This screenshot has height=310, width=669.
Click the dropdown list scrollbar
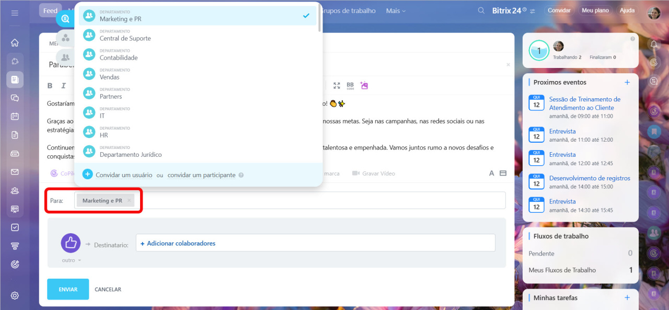[319, 17]
